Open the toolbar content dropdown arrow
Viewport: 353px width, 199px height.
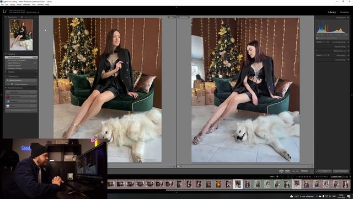pos(312,171)
